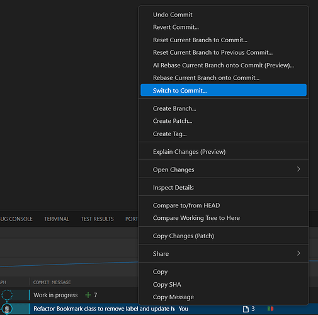Select Copy SHA menu entry

224,285
